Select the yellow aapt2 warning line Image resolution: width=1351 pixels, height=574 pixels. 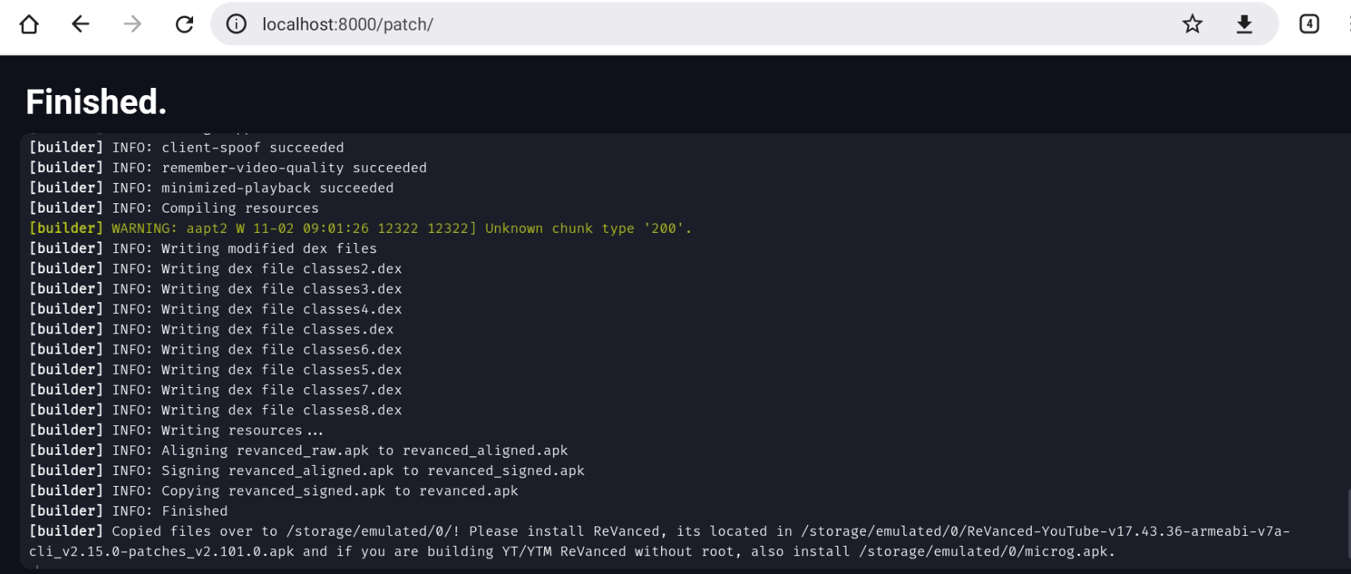(360, 228)
